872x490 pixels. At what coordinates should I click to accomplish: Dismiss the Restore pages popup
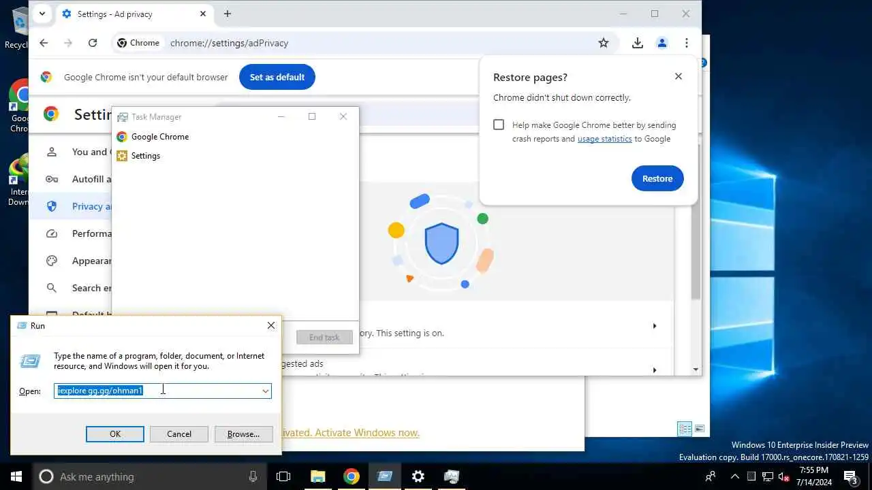[x=678, y=76]
